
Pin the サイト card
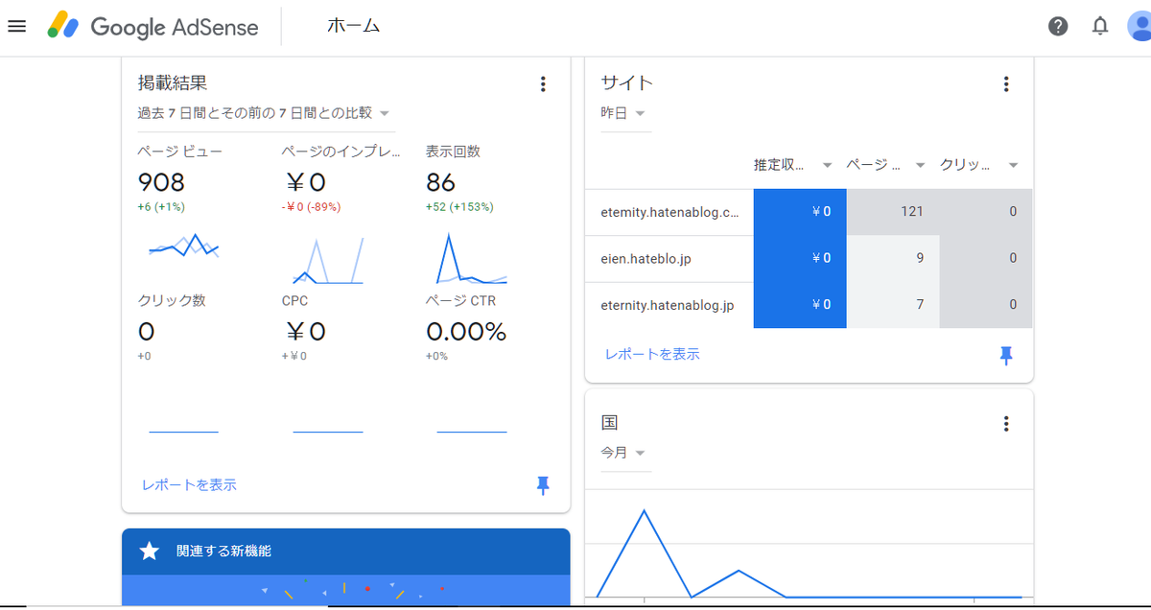click(x=1006, y=356)
